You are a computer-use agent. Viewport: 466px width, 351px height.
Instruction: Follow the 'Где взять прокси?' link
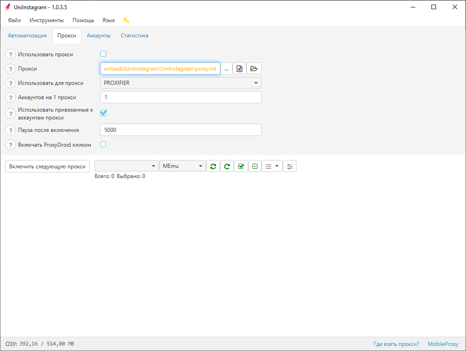click(x=396, y=344)
